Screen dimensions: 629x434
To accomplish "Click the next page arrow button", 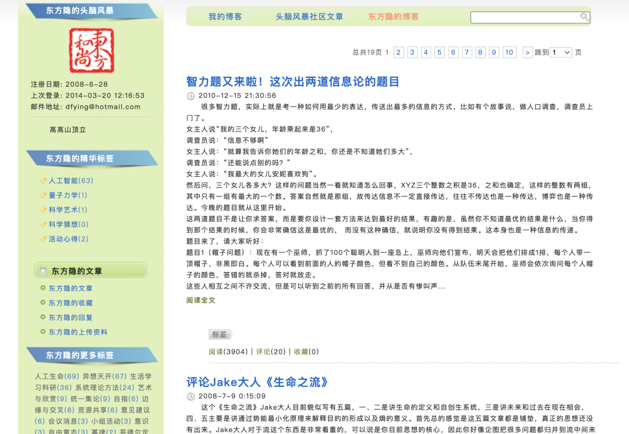I will pos(528,52).
